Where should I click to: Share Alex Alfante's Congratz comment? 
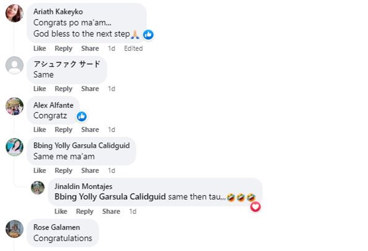(x=90, y=130)
